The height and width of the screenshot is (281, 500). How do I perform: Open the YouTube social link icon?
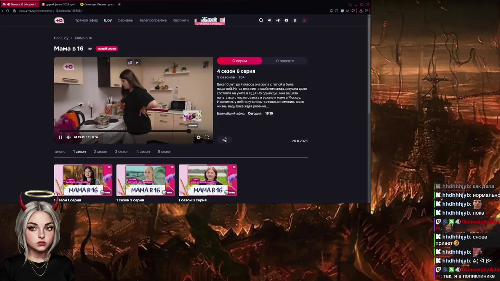[x=286, y=20]
